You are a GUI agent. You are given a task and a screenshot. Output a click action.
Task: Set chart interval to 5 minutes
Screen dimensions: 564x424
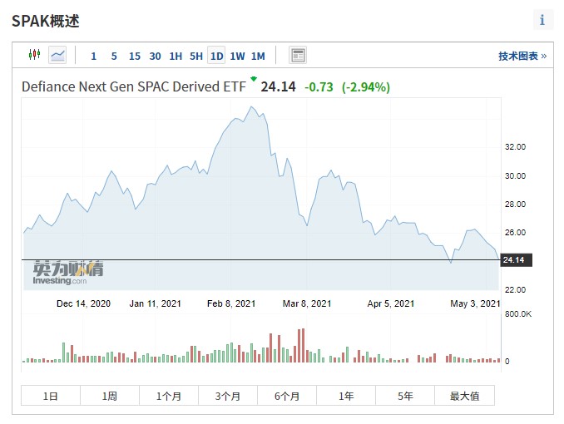pos(114,56)
